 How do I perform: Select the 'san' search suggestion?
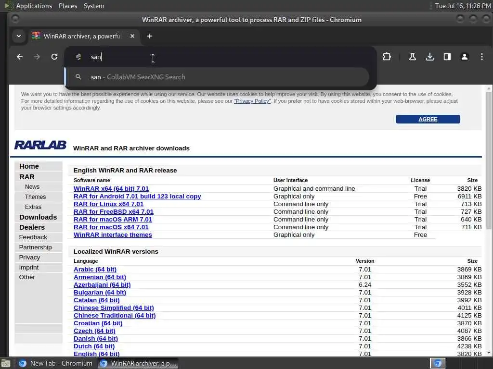[217, 77]
